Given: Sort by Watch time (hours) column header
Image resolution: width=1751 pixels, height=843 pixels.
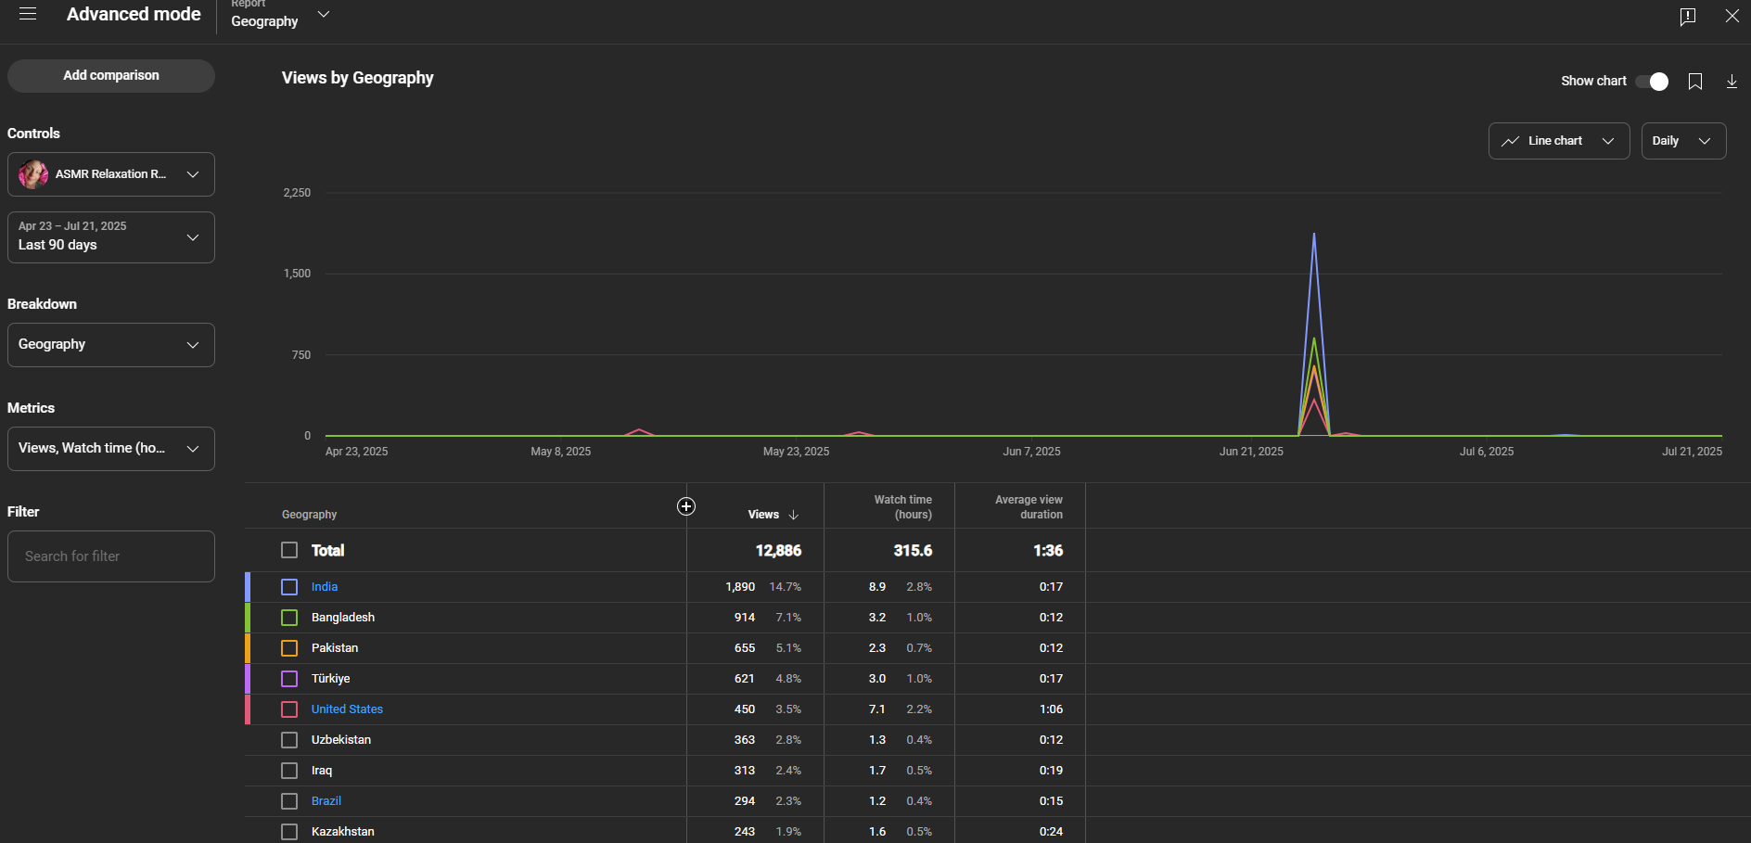Looking at the screenshot, I should coord(902,507).
